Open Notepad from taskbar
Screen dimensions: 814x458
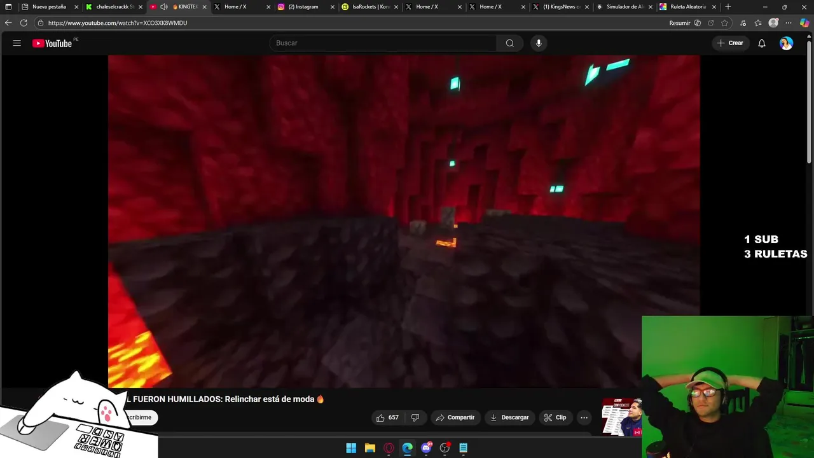coord(464,448)
